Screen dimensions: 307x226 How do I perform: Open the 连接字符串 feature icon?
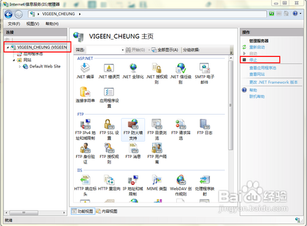coord(85,95)
